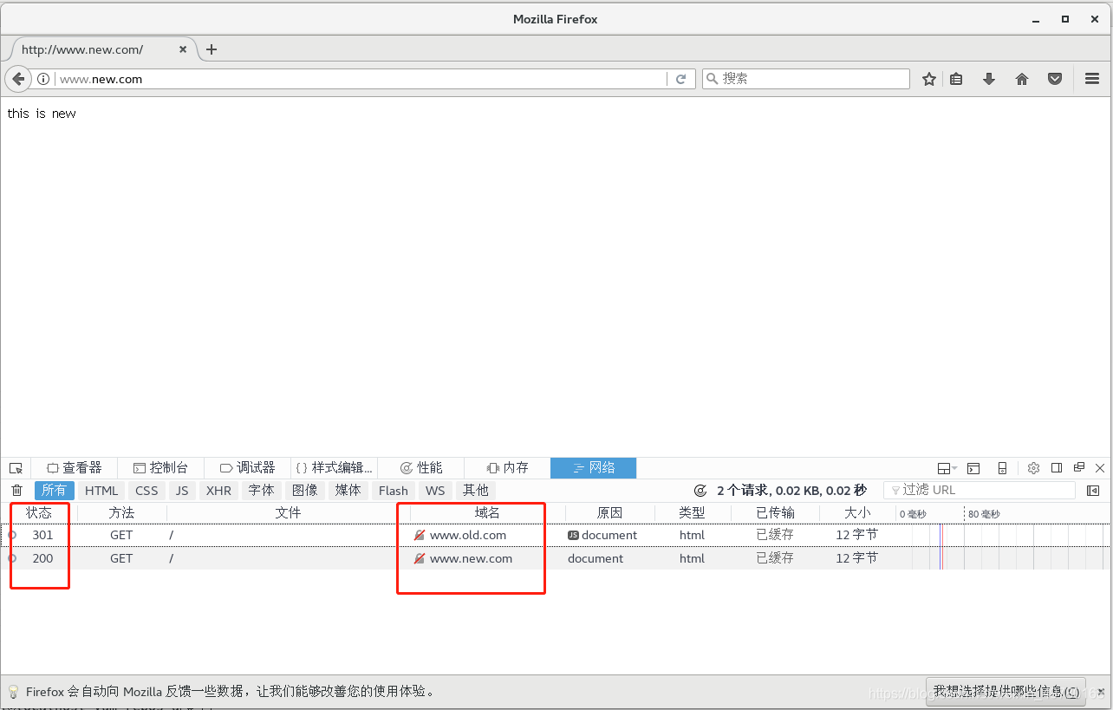Viewport: 1113px width, 710px height.
Task: Open the downloads arrow icon
Action: tap(989, 79)
